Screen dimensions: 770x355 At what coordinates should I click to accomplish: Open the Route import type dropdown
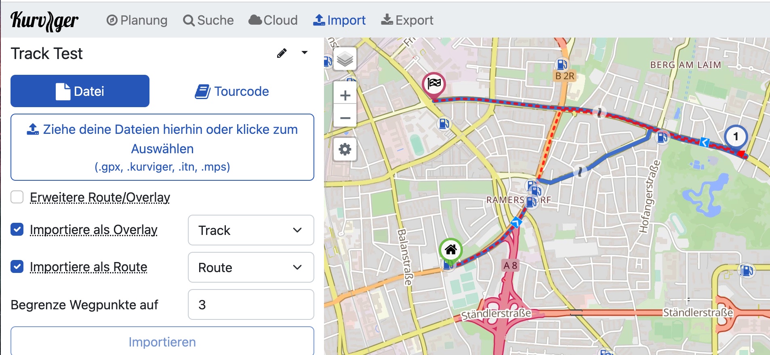[x=250, y=267]
